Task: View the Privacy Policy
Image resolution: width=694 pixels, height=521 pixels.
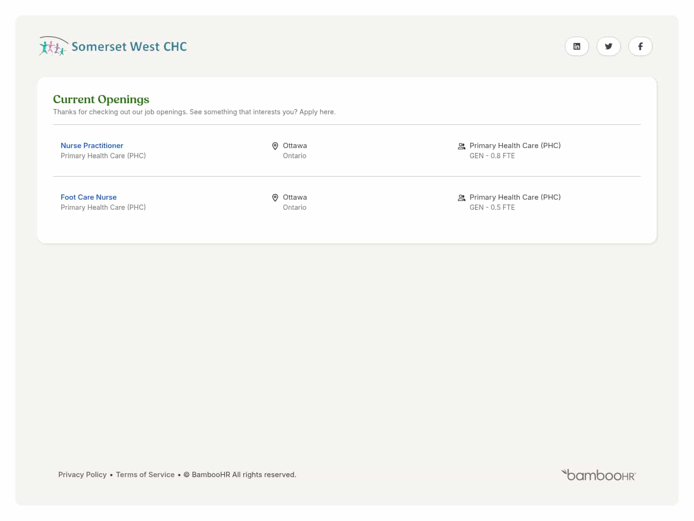Action: point(82,475)
